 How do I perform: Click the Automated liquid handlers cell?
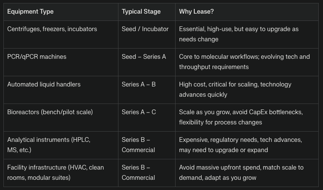61,90
